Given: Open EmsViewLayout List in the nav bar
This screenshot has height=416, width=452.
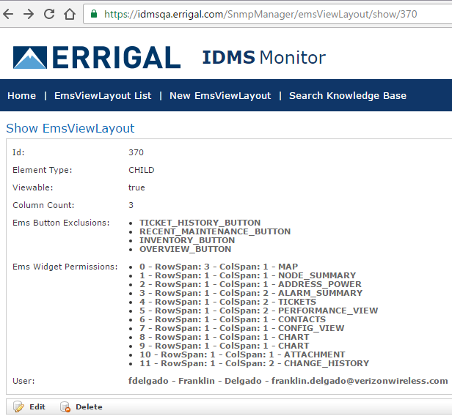Looking at the screenshot, I should click(103, 95).
